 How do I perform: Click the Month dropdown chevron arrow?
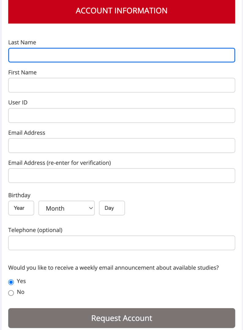point(90,208)
